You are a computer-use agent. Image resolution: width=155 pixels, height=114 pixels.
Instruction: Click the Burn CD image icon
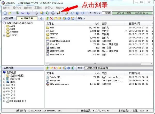[x=59, y=13]
